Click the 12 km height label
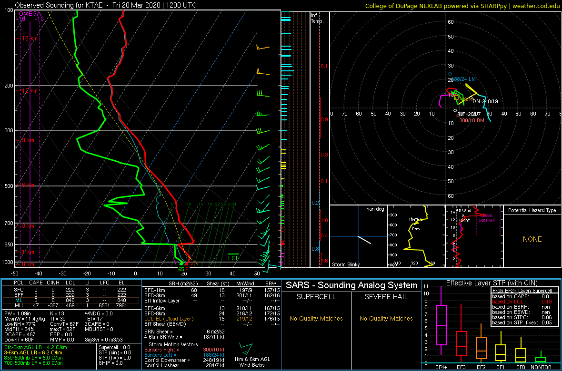The image size is (562, 371). pyautogui.click(x=29, y=91)
